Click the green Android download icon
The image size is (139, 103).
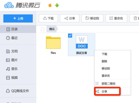[57, 5]
